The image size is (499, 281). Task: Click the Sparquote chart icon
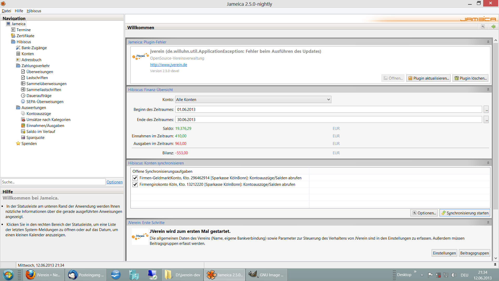[23, 137]
